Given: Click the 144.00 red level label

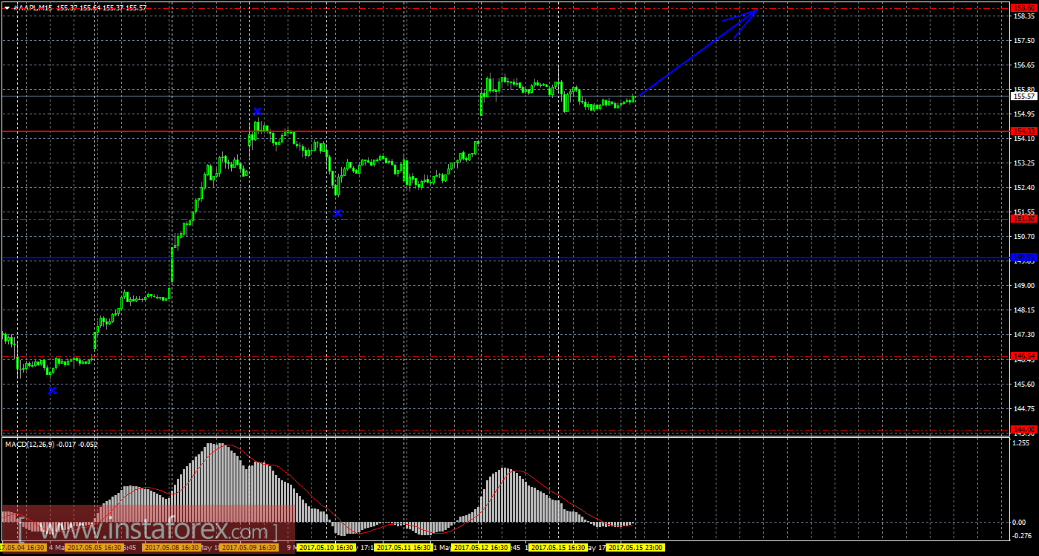Looking at the screenshot, I should [1023, 430].
